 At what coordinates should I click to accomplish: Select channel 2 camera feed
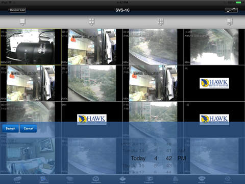(x=92, y=47)
